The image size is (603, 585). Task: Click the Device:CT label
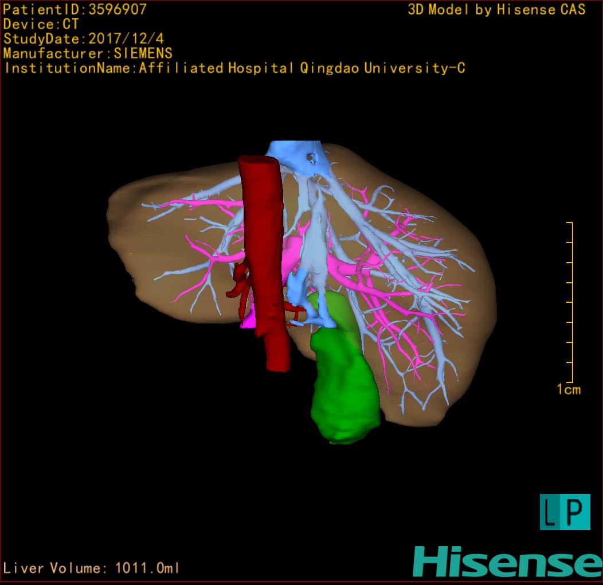pos(41,24)
